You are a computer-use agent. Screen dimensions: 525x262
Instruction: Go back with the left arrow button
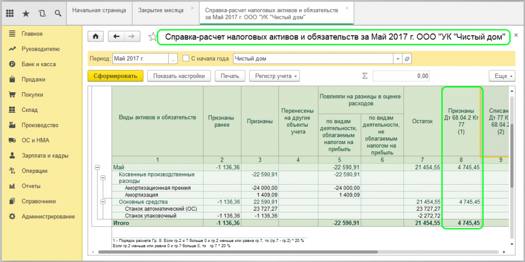(116, 36)
